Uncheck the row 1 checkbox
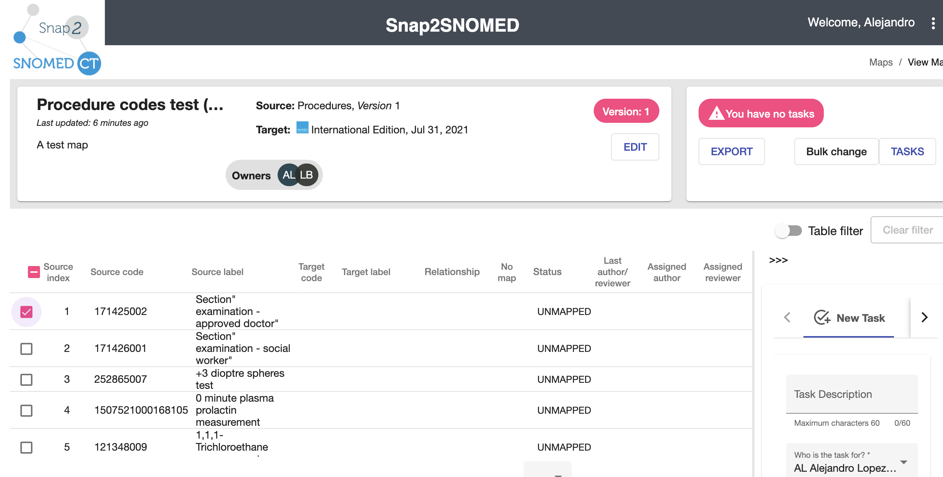 tap(26, 312)
